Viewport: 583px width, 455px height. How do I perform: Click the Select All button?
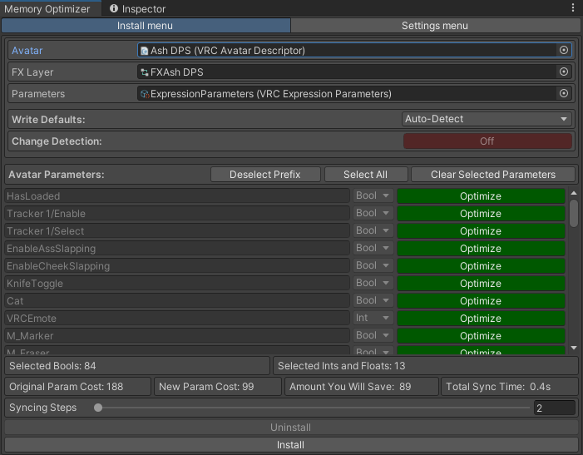(x=366, y=175)
